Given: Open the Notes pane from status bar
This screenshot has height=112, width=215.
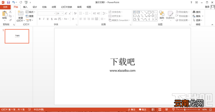Looking at the screenshot, I should (x=132, y=110).
